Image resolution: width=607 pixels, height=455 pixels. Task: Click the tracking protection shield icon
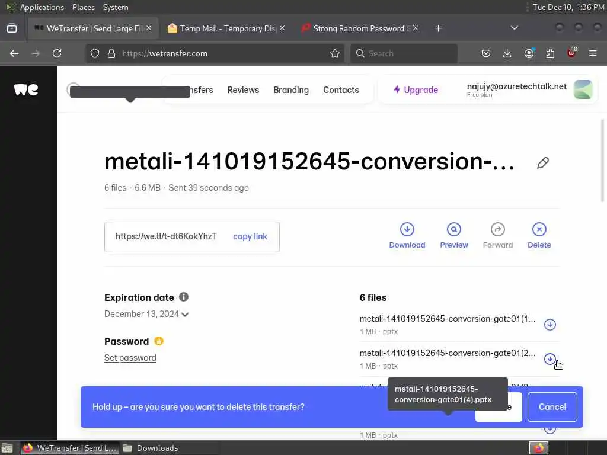tap(95, 53)
